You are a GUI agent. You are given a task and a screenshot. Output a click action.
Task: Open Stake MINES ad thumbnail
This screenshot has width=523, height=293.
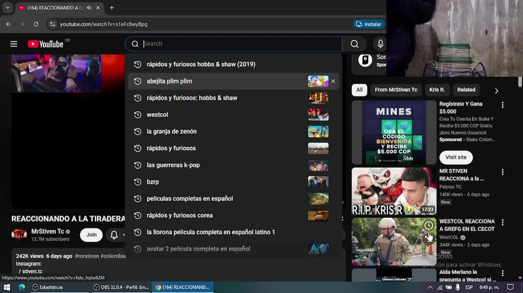394,132
